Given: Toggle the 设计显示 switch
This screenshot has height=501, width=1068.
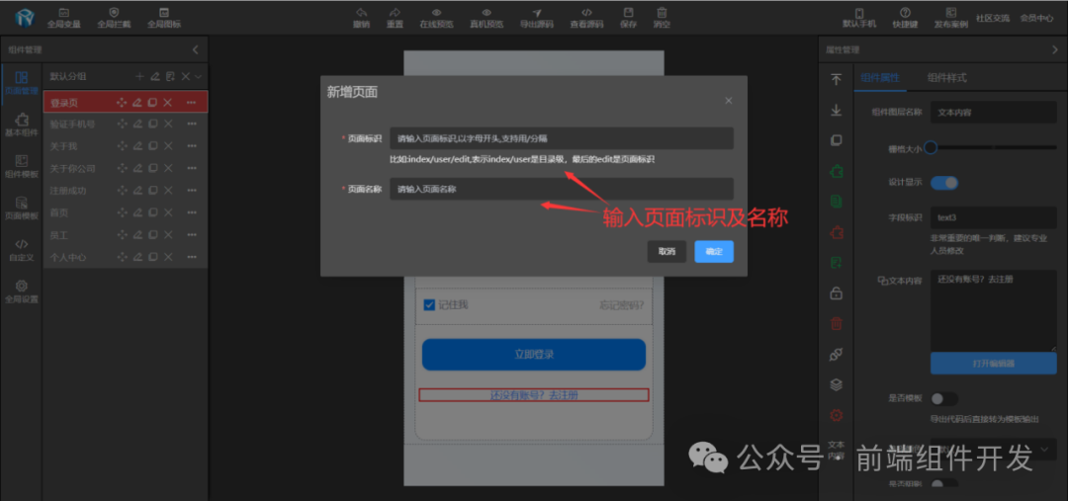Looking at the screenshot, I should point(944,183).
